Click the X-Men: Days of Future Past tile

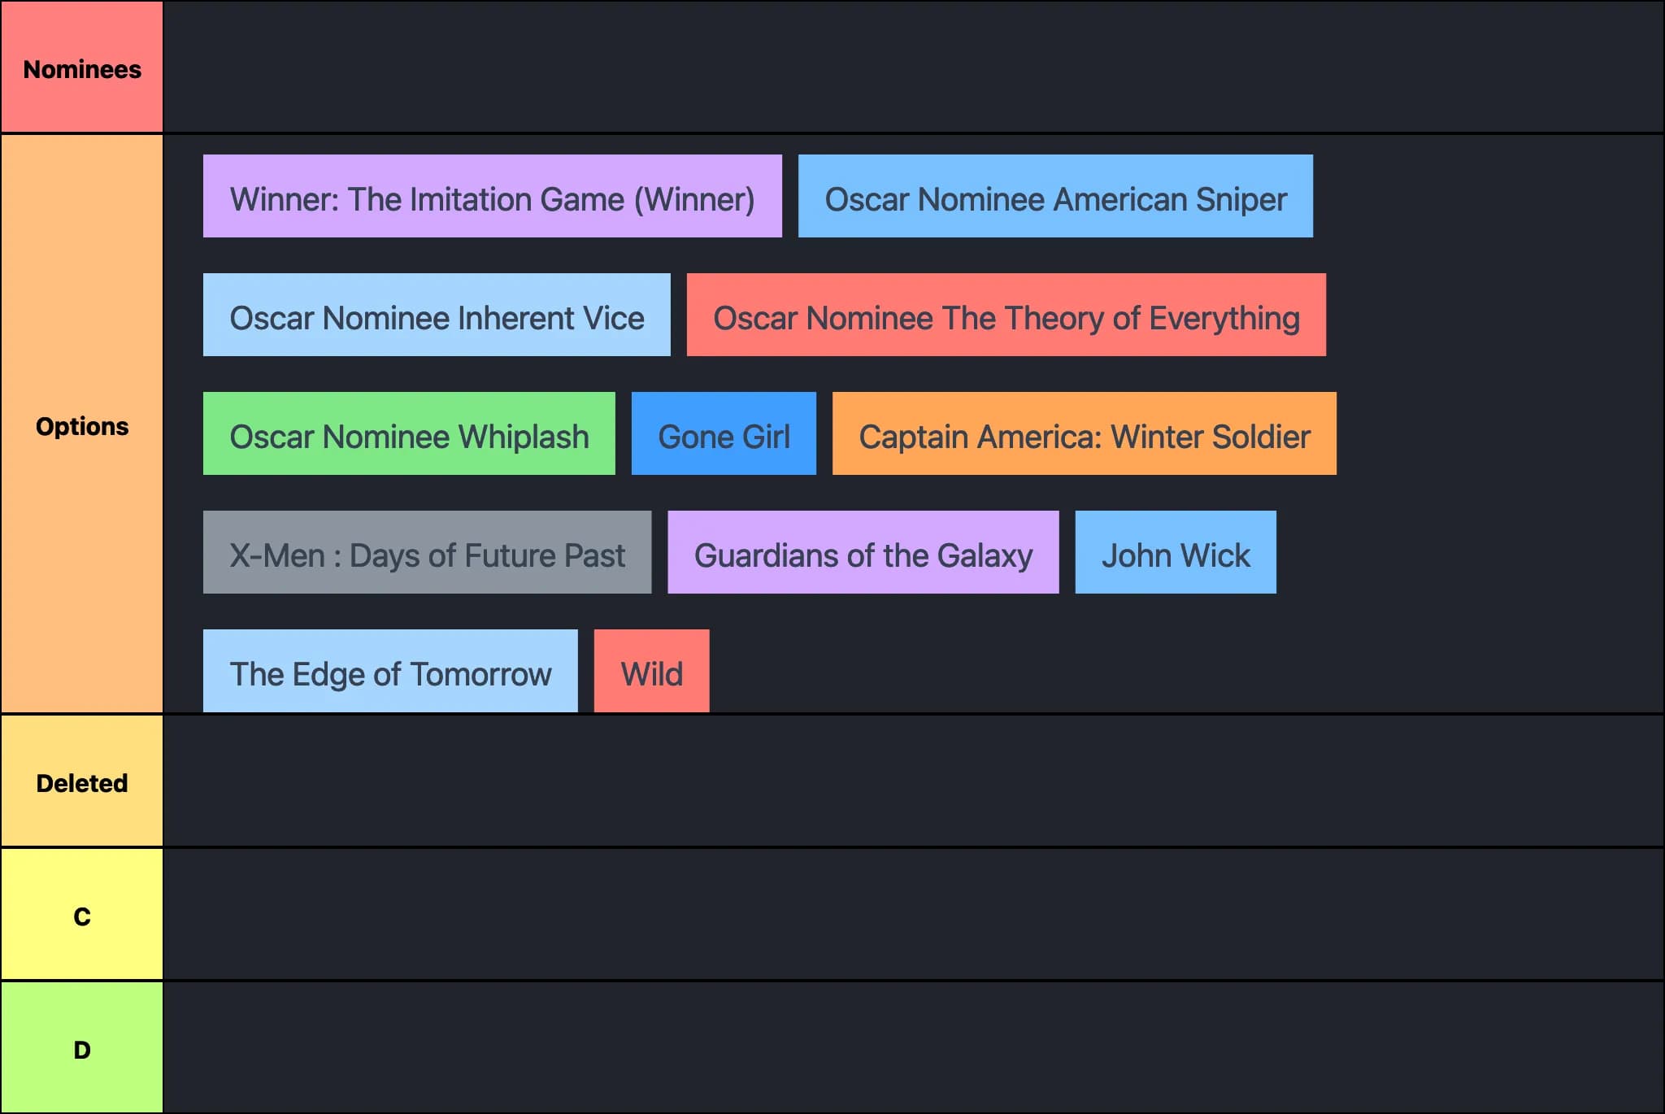pos(428,554)
